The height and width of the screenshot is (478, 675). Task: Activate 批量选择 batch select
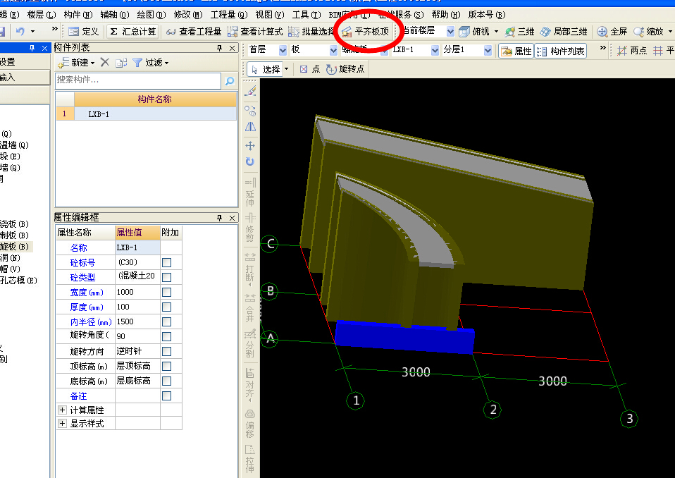tap(311, 32)
